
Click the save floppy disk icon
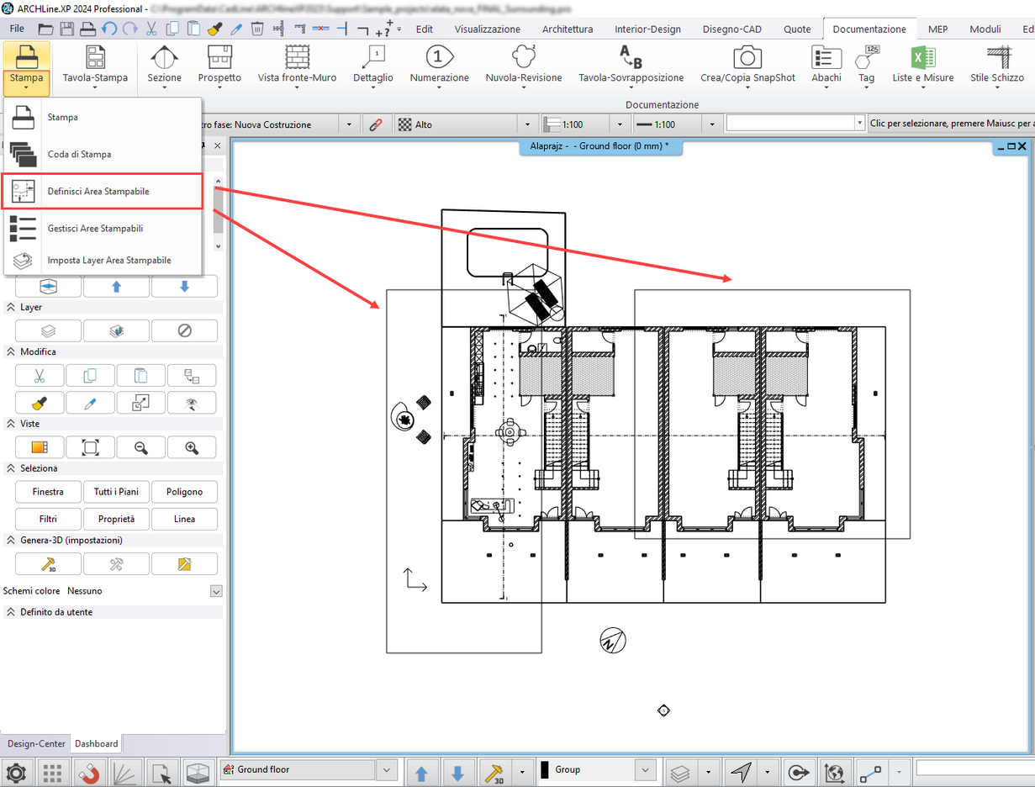(67, 29)
